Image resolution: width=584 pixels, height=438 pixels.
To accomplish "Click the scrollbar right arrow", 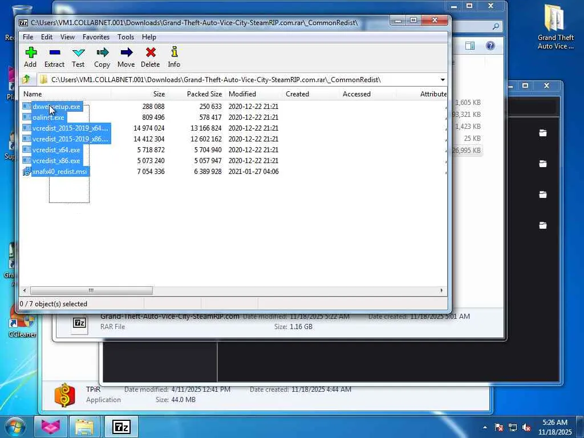I will [442, 290].
